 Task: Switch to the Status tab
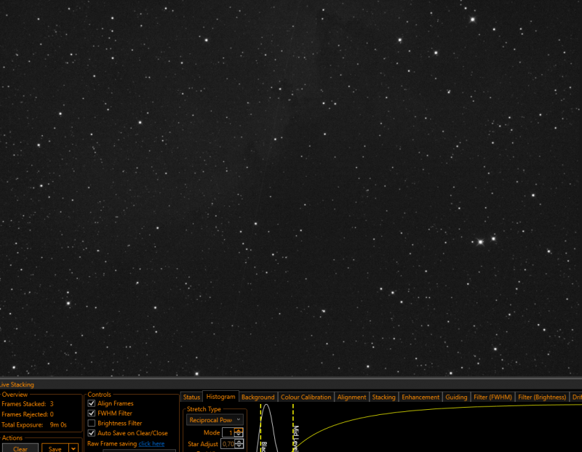(x=191, y=397)
